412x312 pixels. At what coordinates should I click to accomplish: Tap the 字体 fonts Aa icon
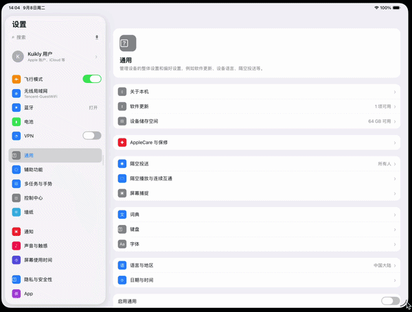tap(122, 244)
